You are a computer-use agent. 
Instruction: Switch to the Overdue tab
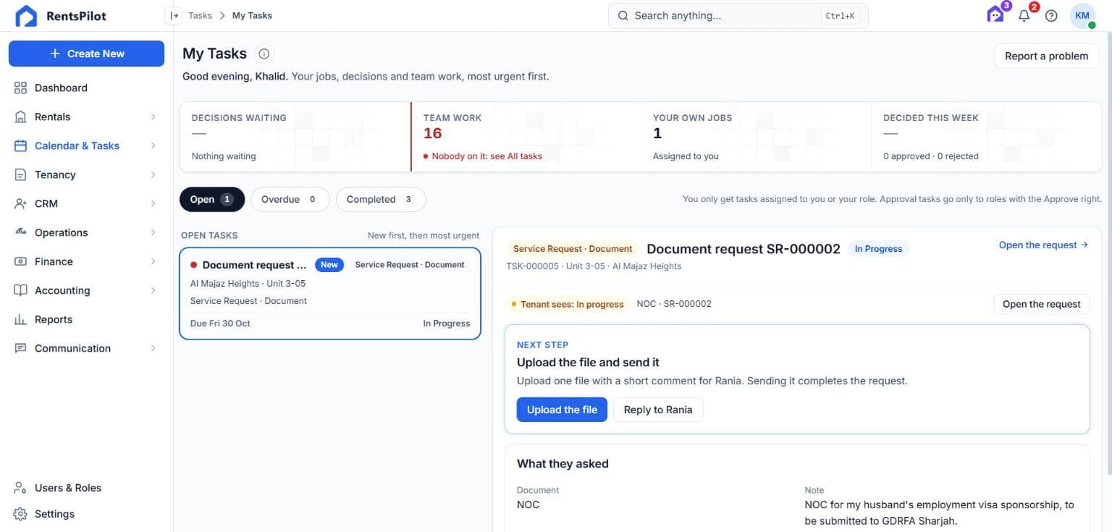[x=290, y=199]
